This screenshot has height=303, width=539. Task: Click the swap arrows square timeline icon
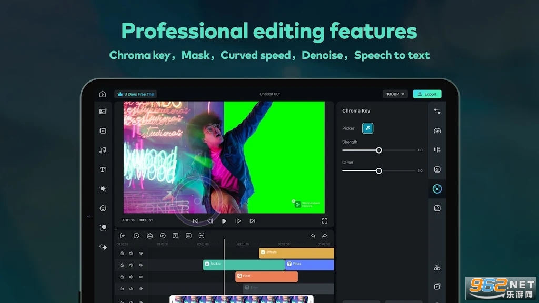coord(188,236)
